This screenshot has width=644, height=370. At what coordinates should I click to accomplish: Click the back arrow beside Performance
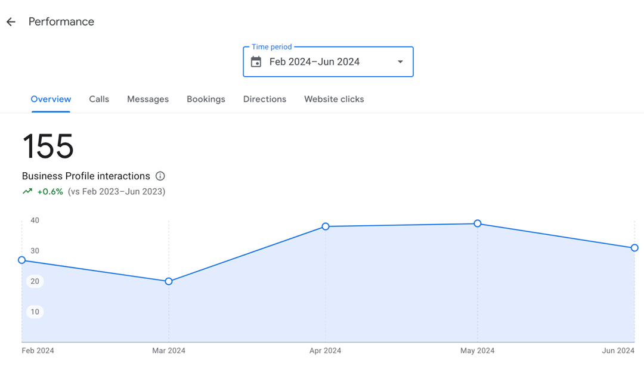coord(11,22)
